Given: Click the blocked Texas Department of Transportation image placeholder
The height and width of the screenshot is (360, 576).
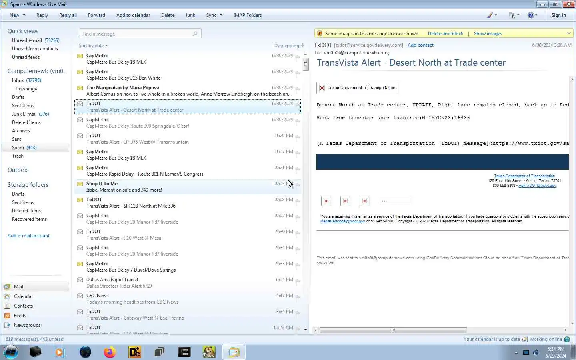Looking at the screenshot, I should tap(357, 88).
